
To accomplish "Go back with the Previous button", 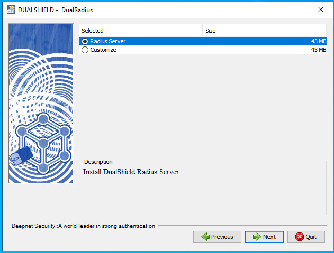I will tap(217, 237).
